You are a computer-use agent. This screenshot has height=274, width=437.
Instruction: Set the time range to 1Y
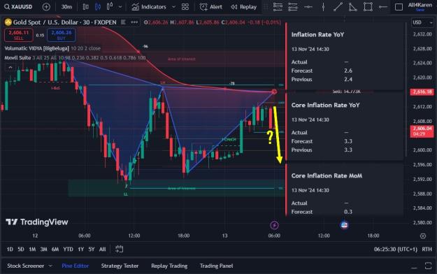pyautogui.click(x=81, y=250)
